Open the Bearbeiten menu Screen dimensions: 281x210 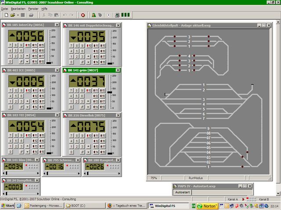click(x=18, y=9)
